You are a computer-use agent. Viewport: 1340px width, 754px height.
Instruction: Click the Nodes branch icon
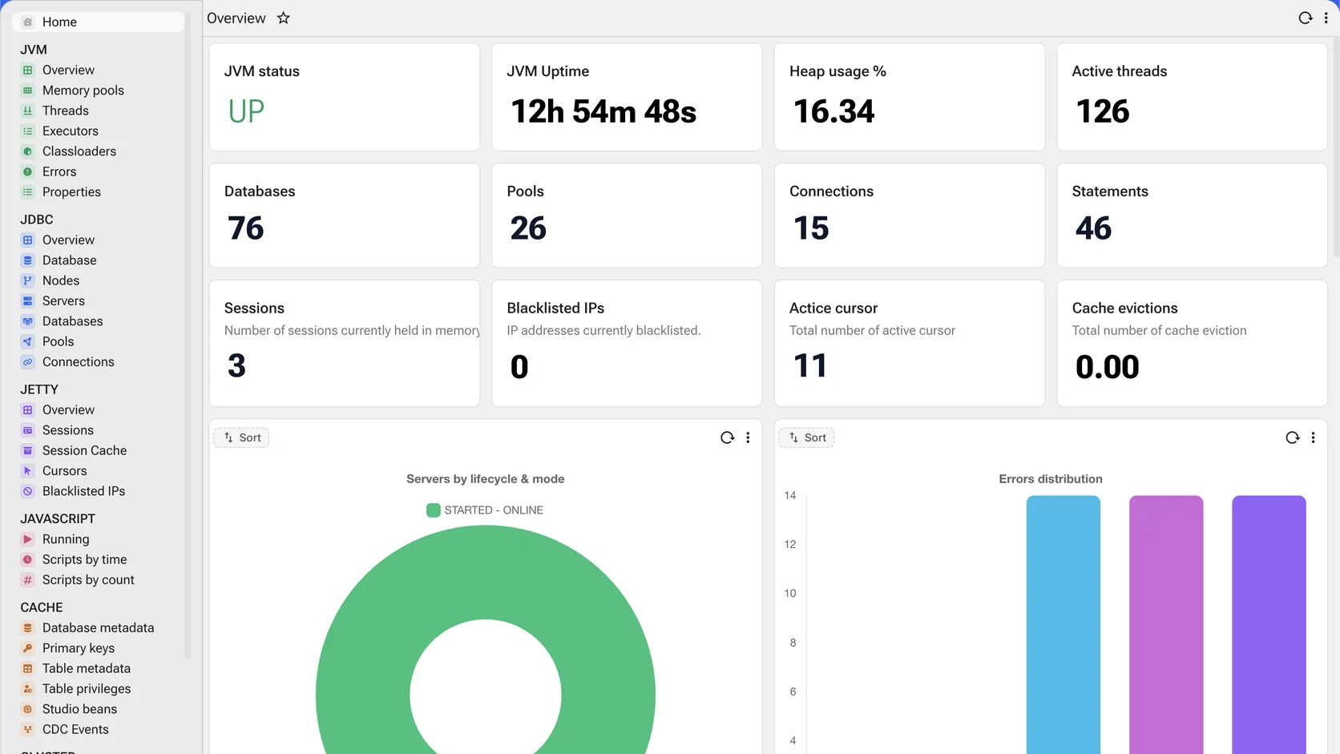click(27, 280)
